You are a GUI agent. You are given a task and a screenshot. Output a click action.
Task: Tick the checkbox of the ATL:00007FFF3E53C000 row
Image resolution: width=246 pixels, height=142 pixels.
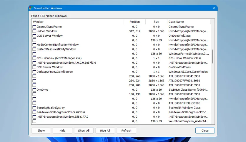pyautogui.click(x=34, y=103)
